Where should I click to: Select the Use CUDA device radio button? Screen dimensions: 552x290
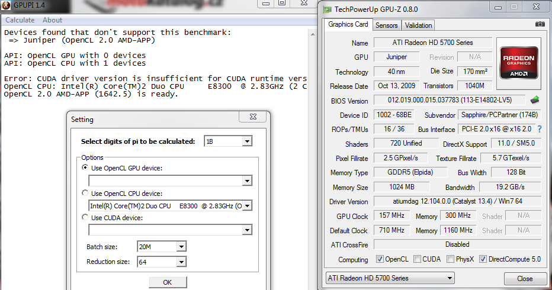click(86, 218)
